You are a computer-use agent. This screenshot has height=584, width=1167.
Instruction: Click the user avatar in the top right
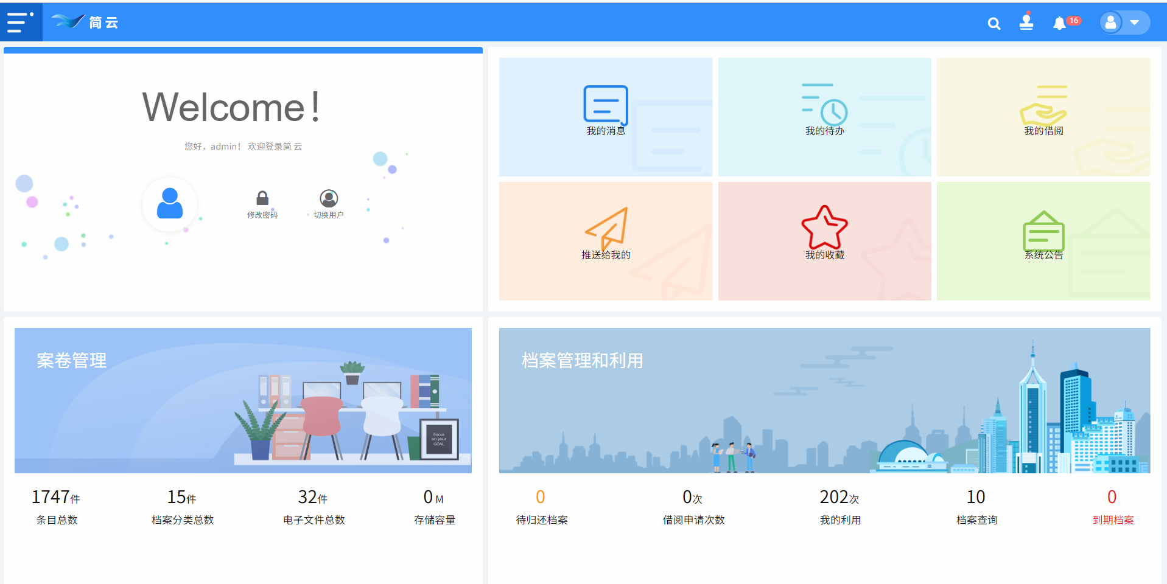click(x=1110, y=23)
